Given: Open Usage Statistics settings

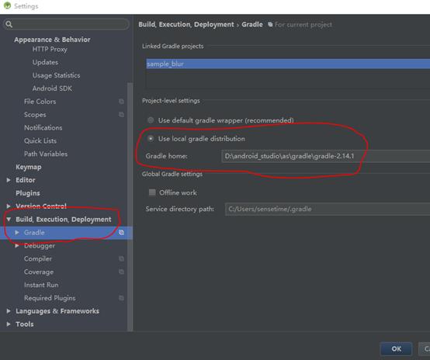Looking at the screenshot, I should (x=56, y=75).
